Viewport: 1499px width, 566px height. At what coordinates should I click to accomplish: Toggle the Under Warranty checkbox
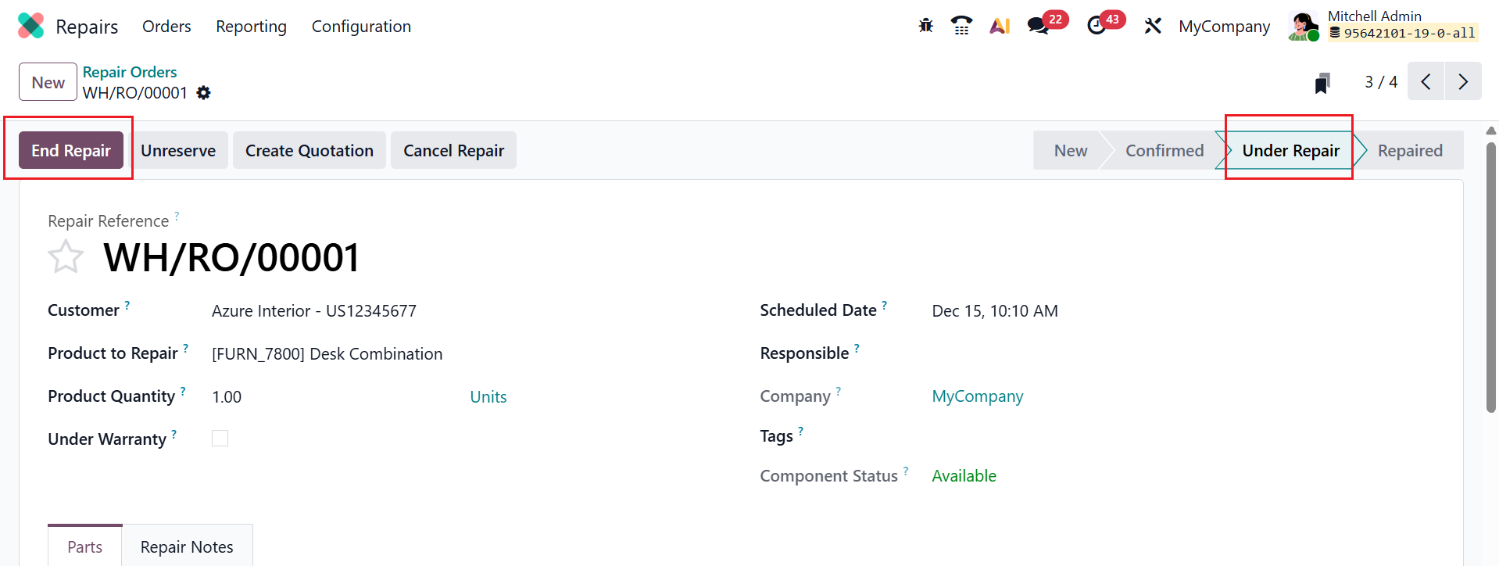click(220, 439)
